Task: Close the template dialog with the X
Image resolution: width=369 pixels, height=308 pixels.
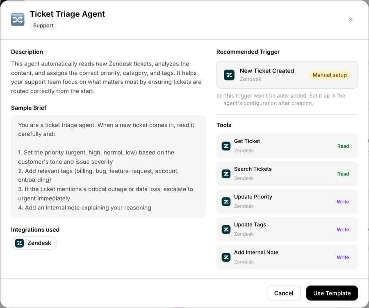Action: pos(351,19)
